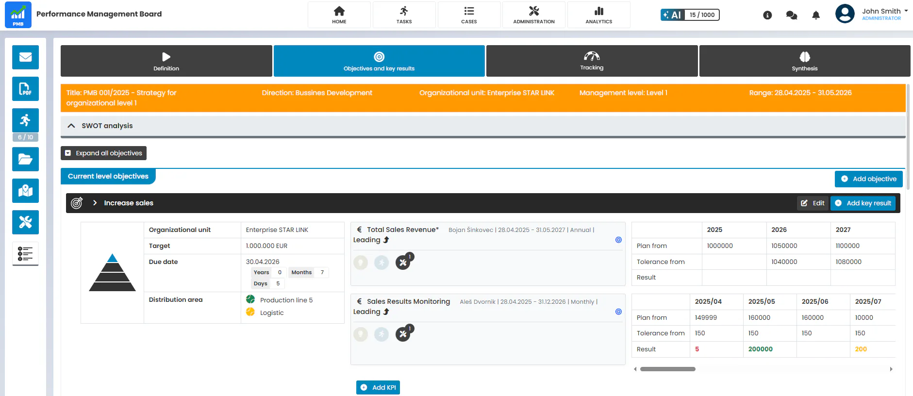Switch to the Synthesis tab
Image resolution: width=913 pixels, height=396 pixels.
[805, 61]
